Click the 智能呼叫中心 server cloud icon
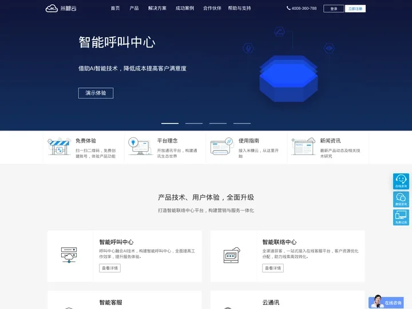 click(x=69, y=255)
